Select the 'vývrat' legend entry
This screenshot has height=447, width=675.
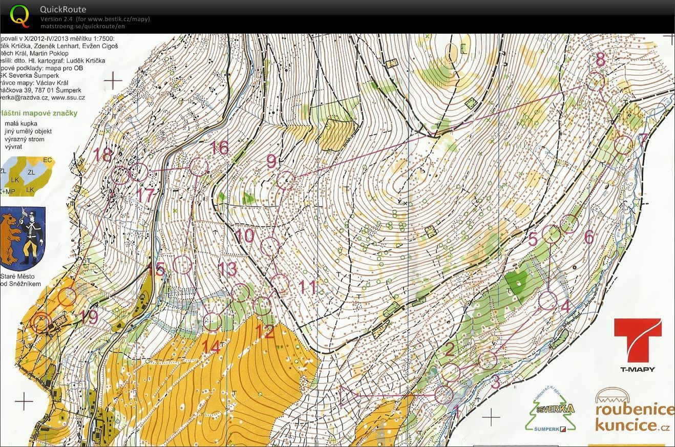[14, 147]
